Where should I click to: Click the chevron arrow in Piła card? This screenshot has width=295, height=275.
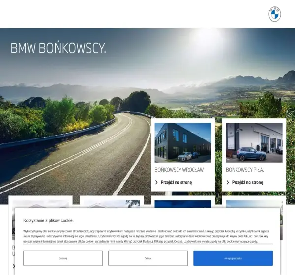(x=228, y=182)
